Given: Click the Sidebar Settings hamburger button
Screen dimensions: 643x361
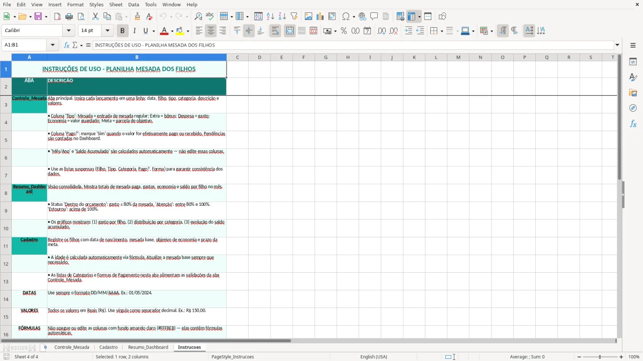Looking at the screenshot, I should pyautogui.click(x=633, y=46).
